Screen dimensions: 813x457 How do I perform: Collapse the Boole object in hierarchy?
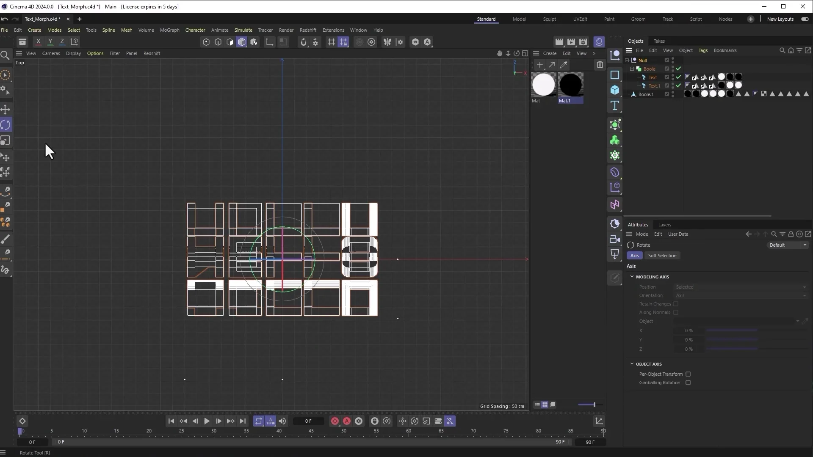tap(632, 69)
